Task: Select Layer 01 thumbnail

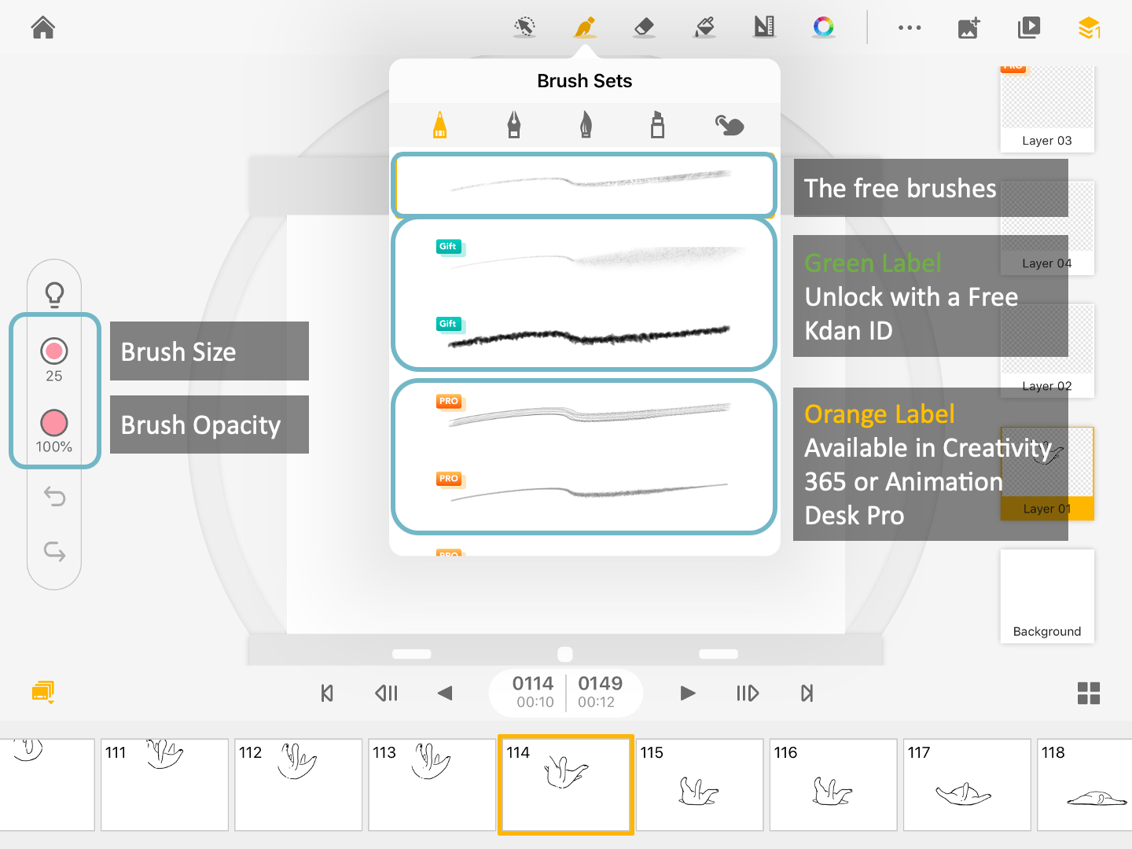Action: pyautogui.click(x=1047, y=473)
